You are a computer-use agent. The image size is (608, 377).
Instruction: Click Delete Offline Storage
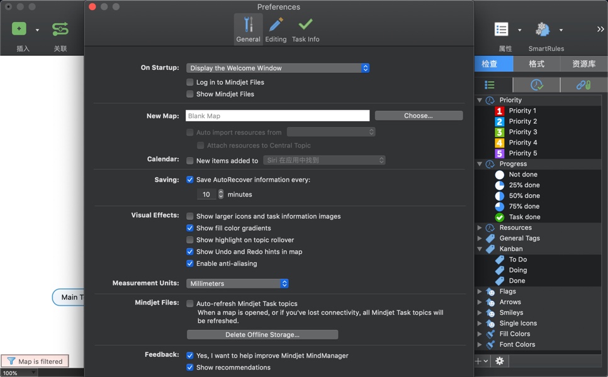click(x=264, y=334)
